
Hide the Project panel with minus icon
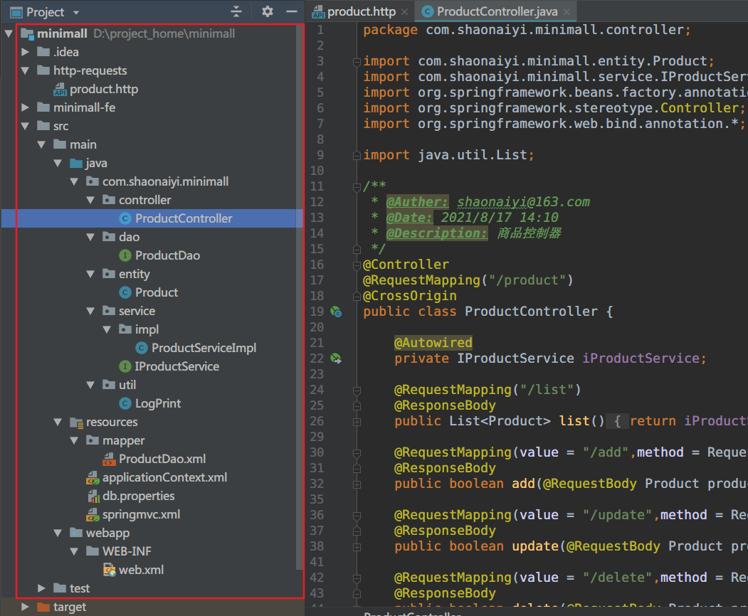(292, 11)
